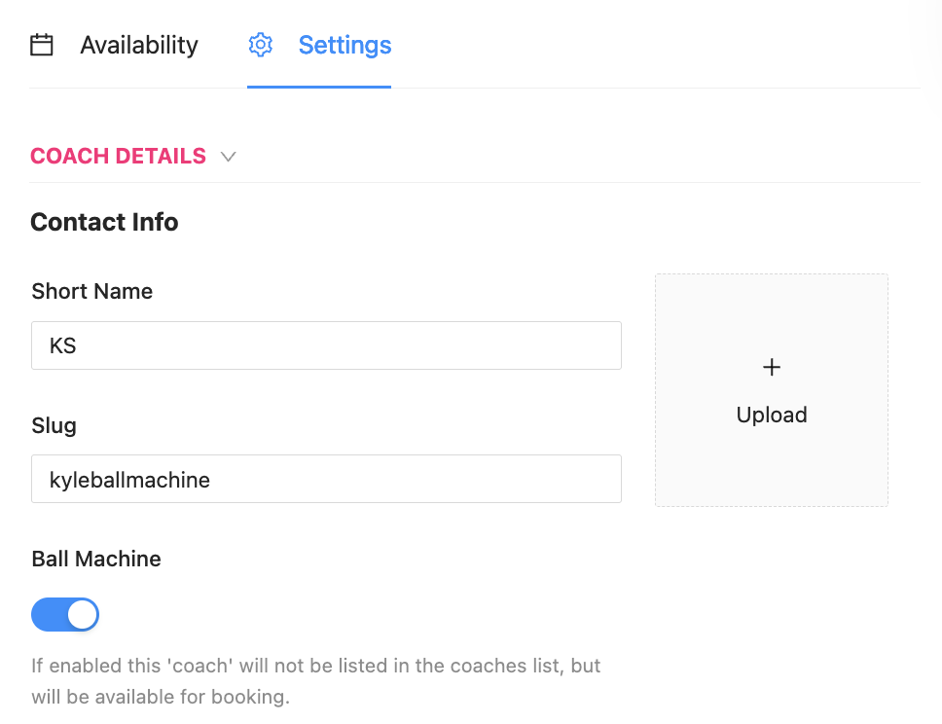Switch to the Settings tab

coord(344,45)
